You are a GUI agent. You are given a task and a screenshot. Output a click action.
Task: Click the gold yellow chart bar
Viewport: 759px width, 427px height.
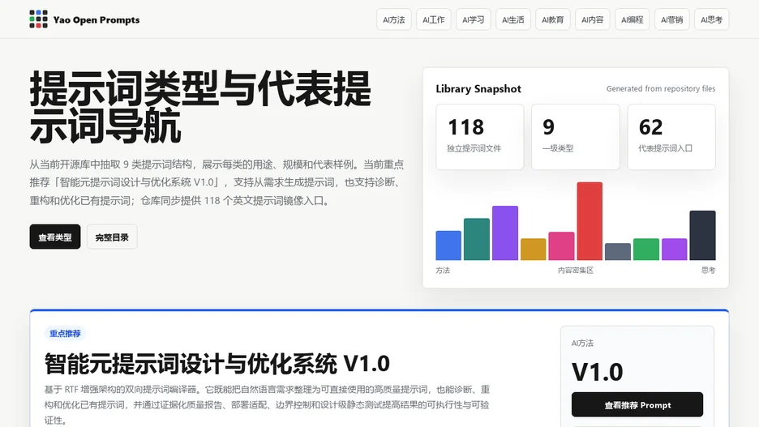click(x=533, y=250)
